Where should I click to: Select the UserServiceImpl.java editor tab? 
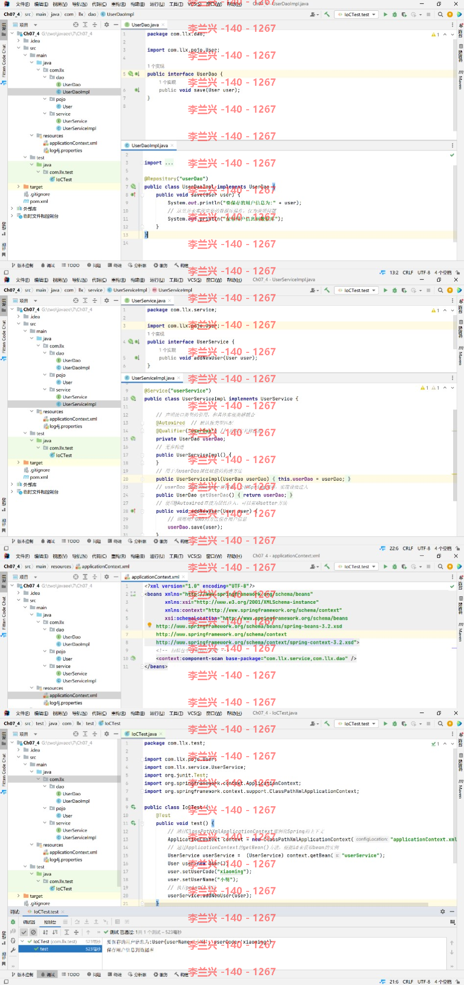tap(152, 378)
